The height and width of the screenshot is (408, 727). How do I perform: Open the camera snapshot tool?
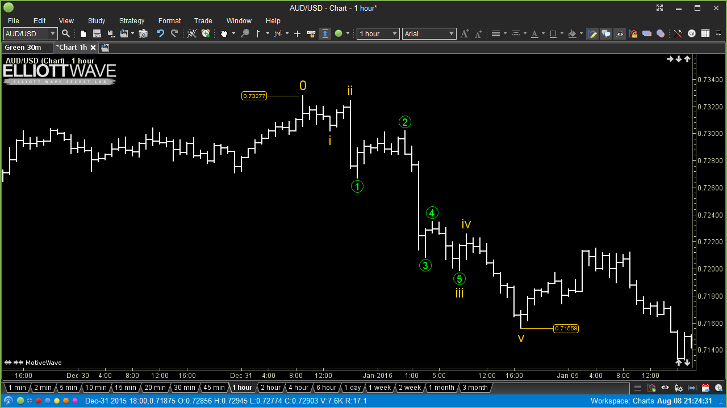point(143,33)
